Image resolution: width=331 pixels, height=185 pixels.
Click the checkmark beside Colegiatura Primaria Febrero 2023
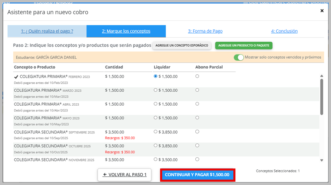[16, 76]
